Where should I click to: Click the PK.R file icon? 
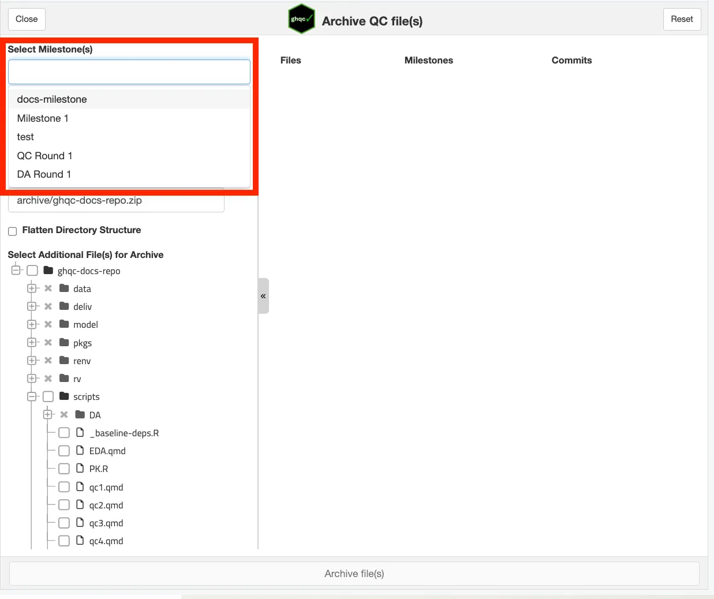(x=80, y=469)
